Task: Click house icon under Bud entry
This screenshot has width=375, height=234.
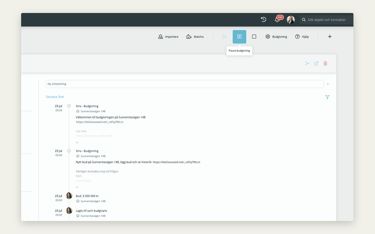Action: (x=77, y=201)
